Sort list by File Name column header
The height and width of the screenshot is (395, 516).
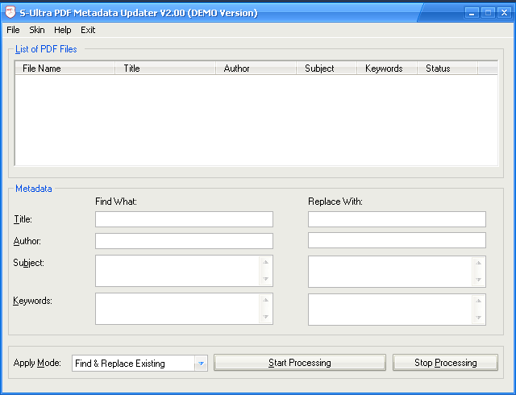[64, 69]
